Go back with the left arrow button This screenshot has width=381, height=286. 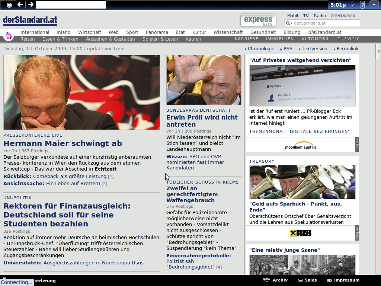(x=20, y=4)
